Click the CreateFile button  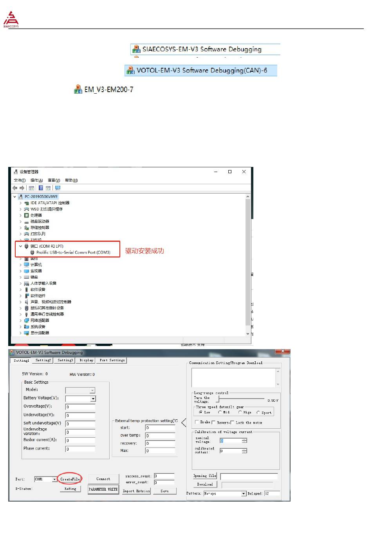70,479
